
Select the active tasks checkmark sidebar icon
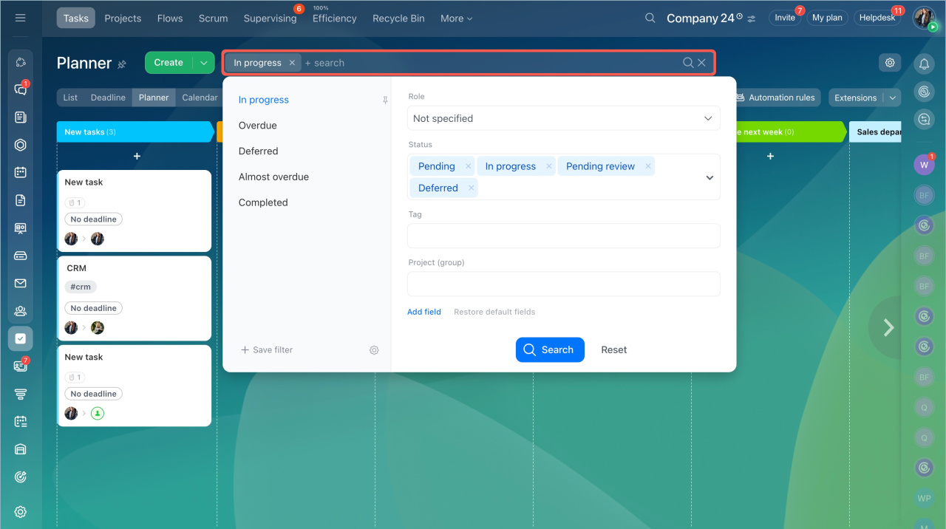[x=21, y=338]
